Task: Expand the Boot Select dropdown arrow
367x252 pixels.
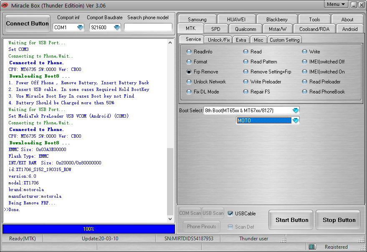Action: point(295,110)
